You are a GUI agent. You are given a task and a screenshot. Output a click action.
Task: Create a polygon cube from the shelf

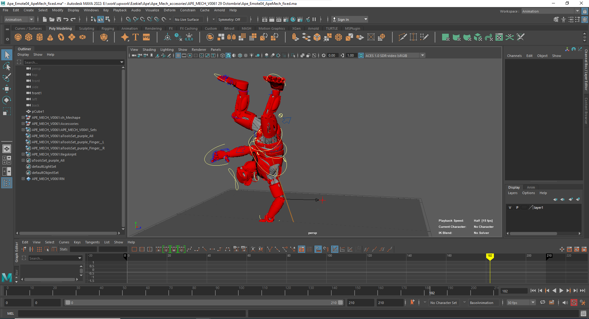[29, 37]
